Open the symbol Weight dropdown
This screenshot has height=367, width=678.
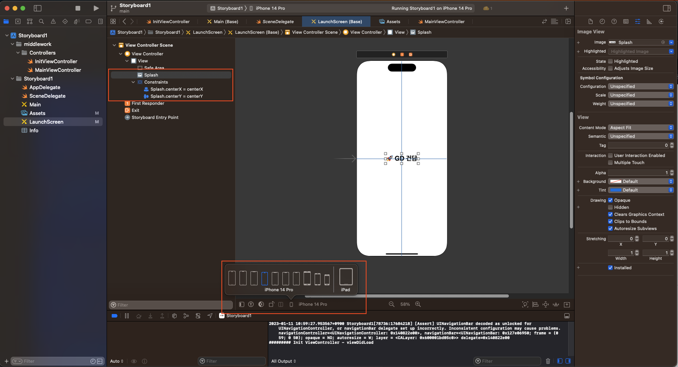pos(641,104)
